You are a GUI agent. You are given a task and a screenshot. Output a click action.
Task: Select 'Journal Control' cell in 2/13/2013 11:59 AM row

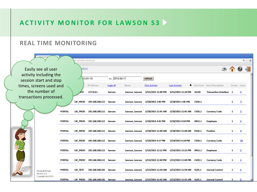pyautogui.click(x=215, y=170)
